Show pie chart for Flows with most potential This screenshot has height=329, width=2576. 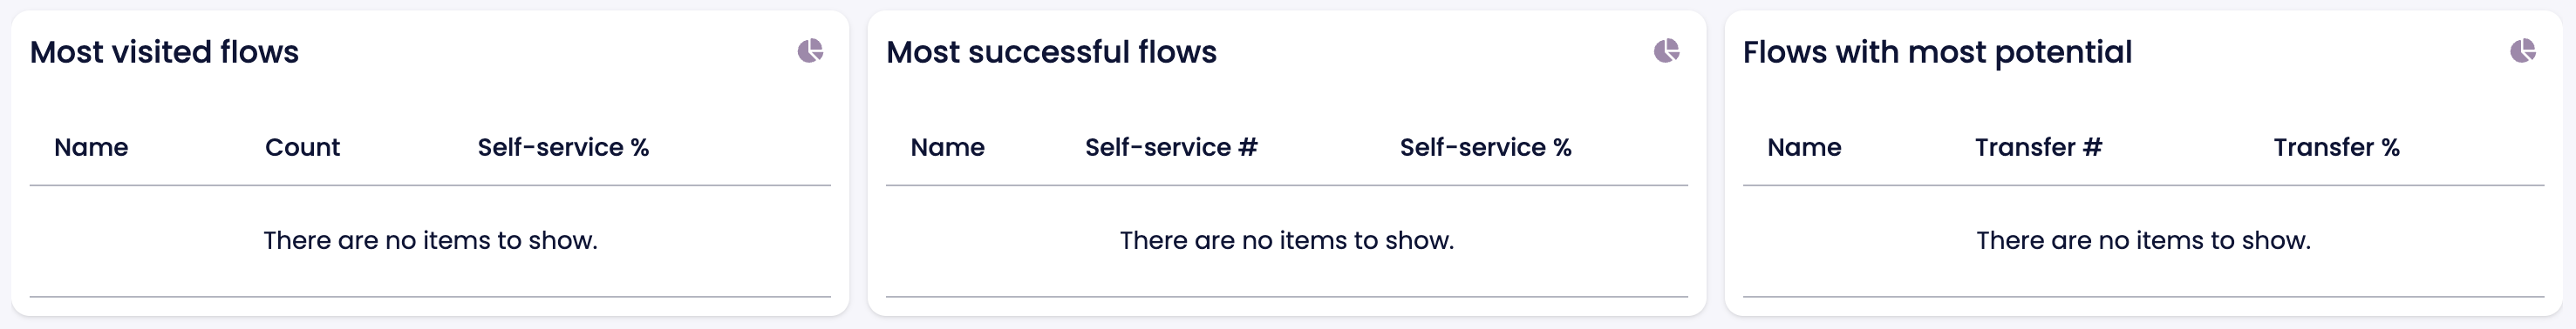tap(2523, 50)
